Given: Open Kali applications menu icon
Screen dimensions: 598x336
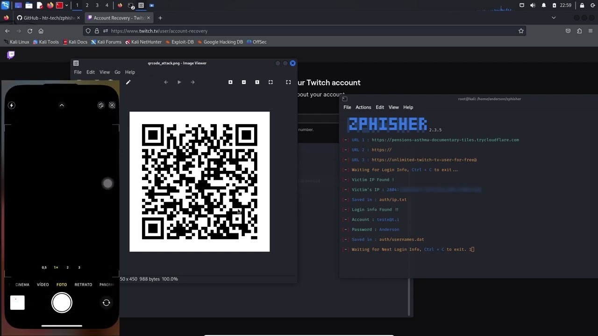Looking at the screenshot, I should tap(5, 5).
